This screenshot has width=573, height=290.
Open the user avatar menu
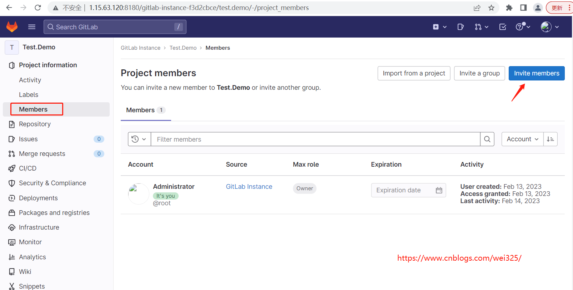pyautogui.click(x=550, y=27)
